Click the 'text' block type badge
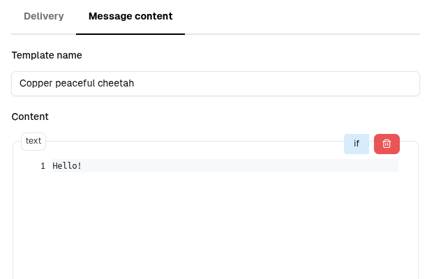Screen dimensions: 434x279 click(x=33, y=141)
